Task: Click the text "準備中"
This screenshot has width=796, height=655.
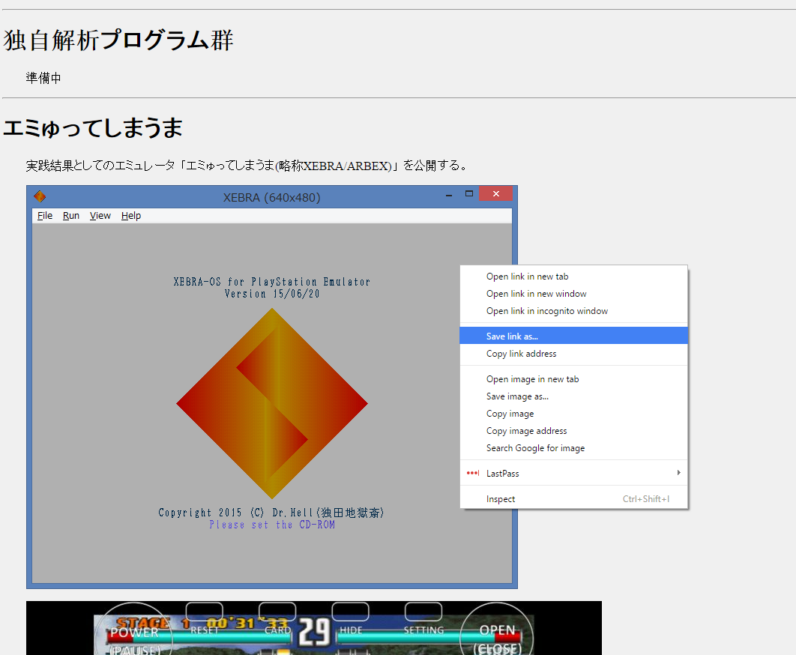Action: [43, 78]
